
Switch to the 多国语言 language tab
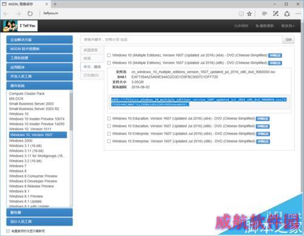click(92, 50)
